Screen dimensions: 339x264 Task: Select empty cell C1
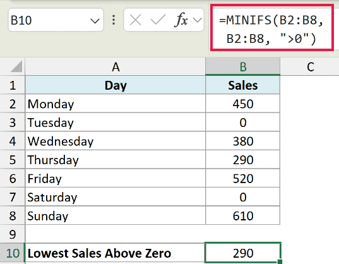309,85
